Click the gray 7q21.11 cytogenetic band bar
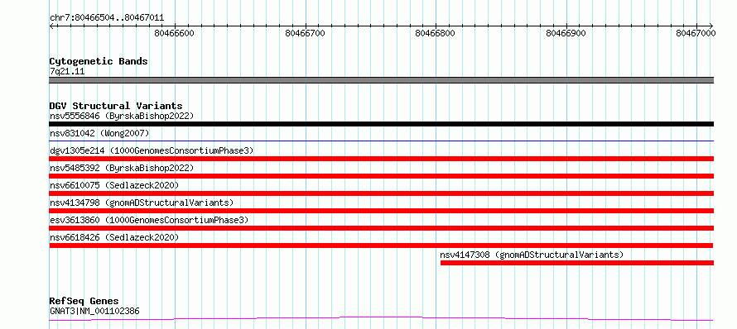Screen dimensions: 737x329 [381, 80]
